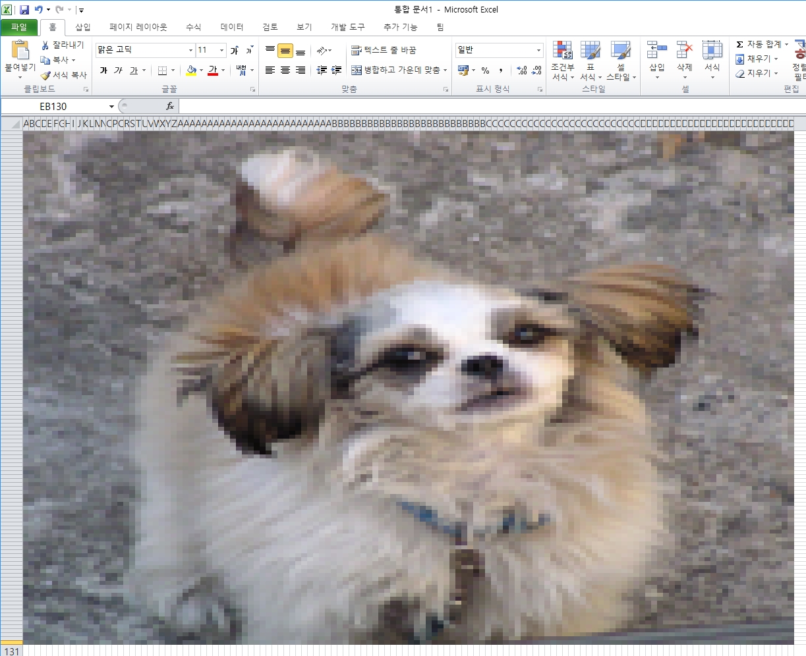
Task: Open Conditional Formatting (조건부 서식)
Action: (562, 61)
